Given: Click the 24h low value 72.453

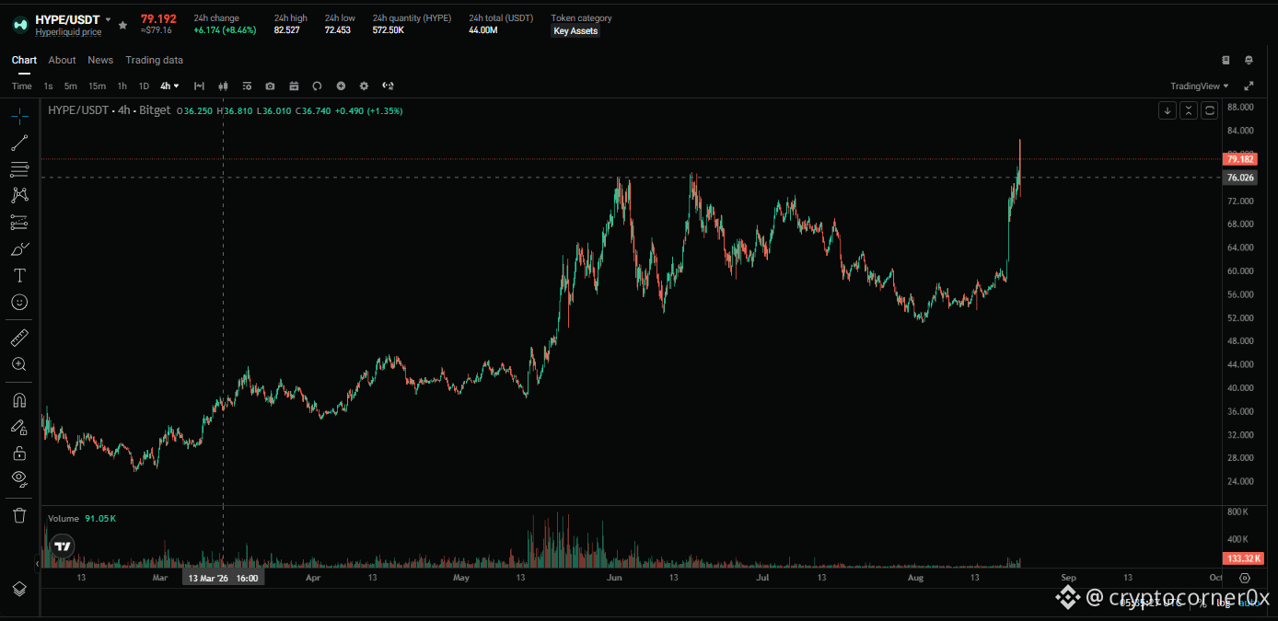Looking at the screenshot, I should point(340,30).
